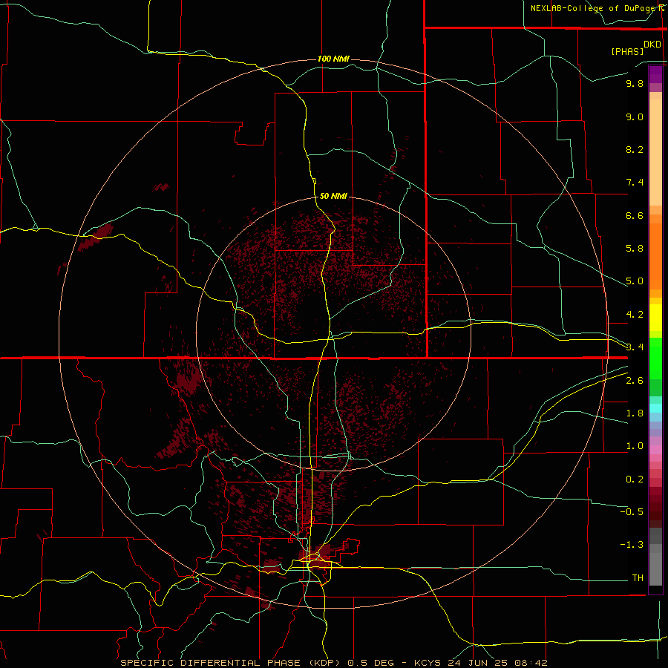Screen dimensions: 668x668
Task: Click the 9.8 scale value
Action: point(635,83)
